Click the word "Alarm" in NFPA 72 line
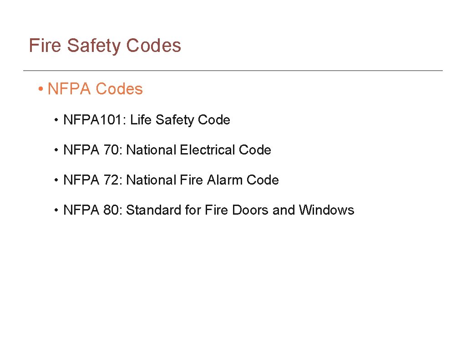Viewport: 466px width, 350px height. [225, 180]
